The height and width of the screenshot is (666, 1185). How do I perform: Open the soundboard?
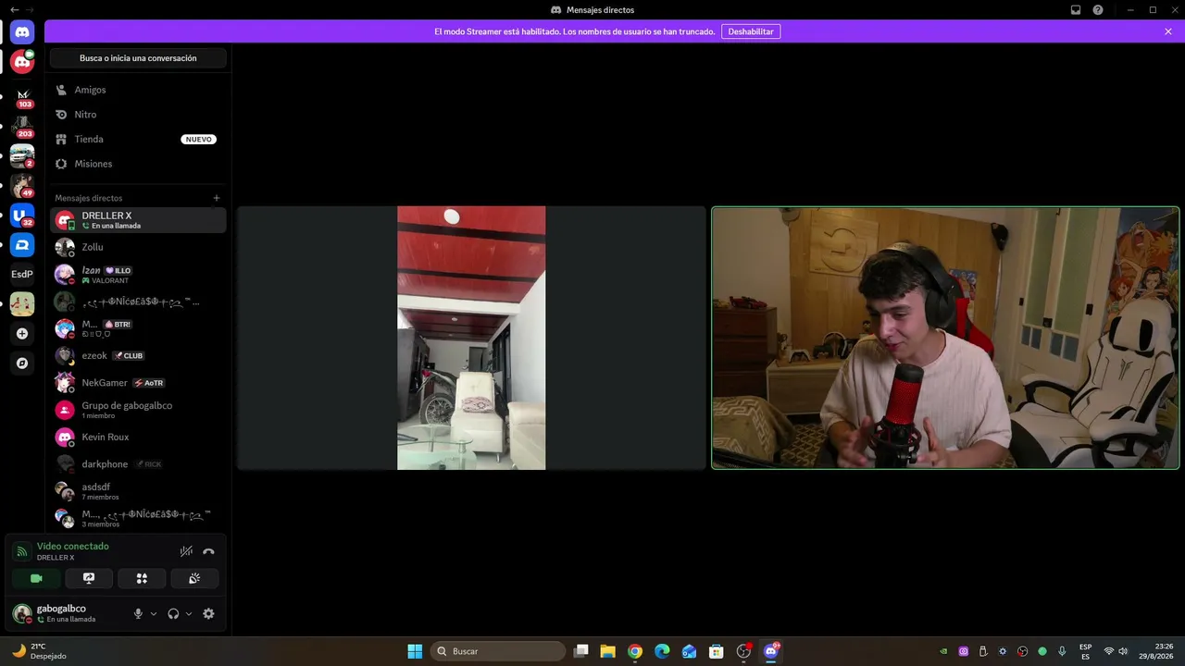(194, 578)
